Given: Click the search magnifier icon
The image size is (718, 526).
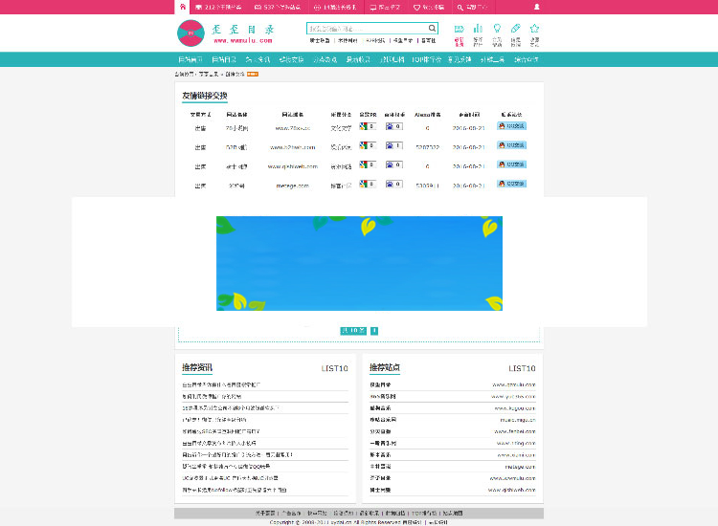Looking at the screenshot, I should tap(433, 29).
